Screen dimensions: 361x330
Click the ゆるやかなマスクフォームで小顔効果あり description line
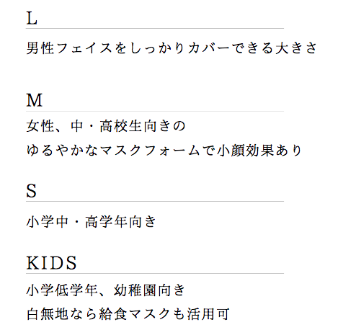[x=164, y=151]
